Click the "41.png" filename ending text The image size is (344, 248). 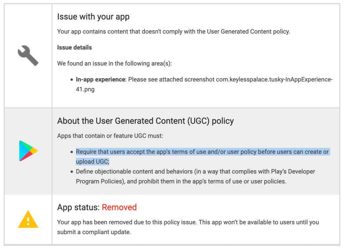coord(85,90)
